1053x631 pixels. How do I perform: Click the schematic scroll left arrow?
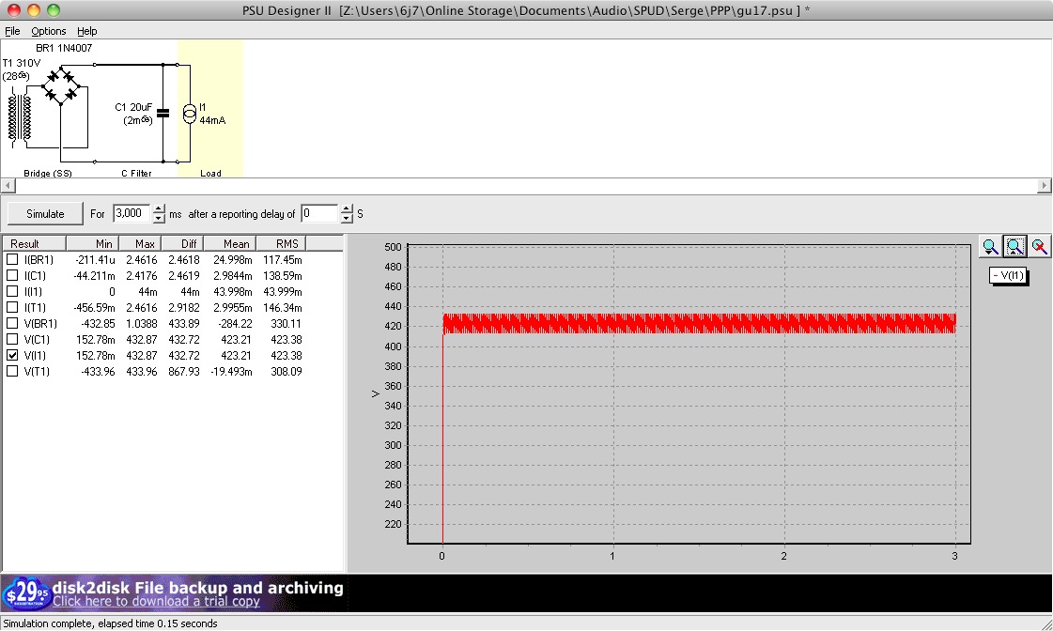click(8, 186)
